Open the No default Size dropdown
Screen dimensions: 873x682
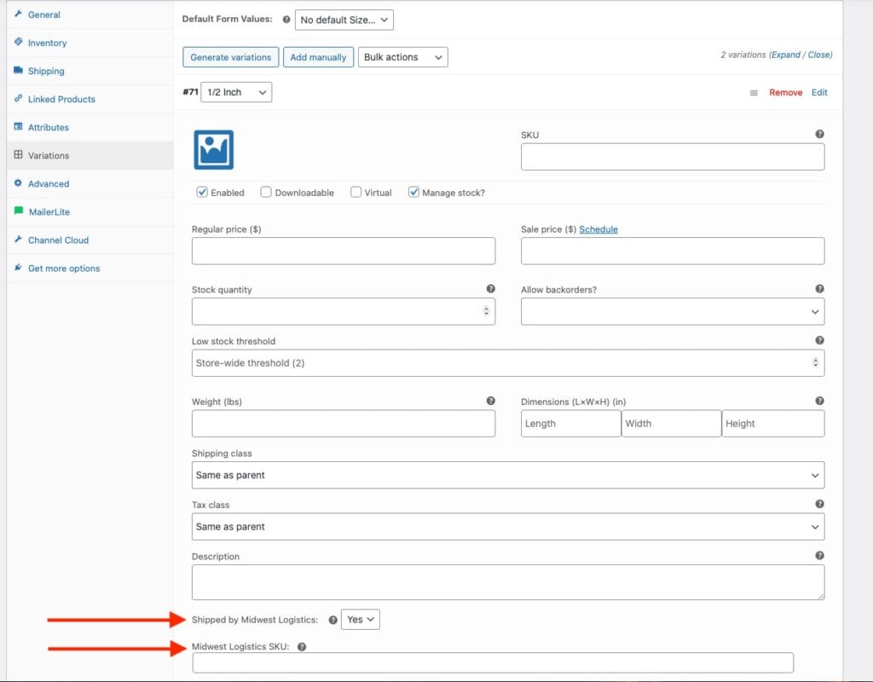point(344,19)
